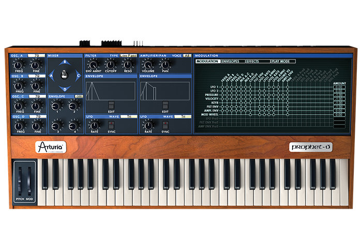Open OSC. D waveform selector
362x250 pixels.
[38, 116]
